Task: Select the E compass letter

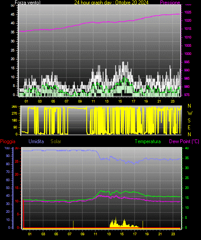Action: [189, 128]
